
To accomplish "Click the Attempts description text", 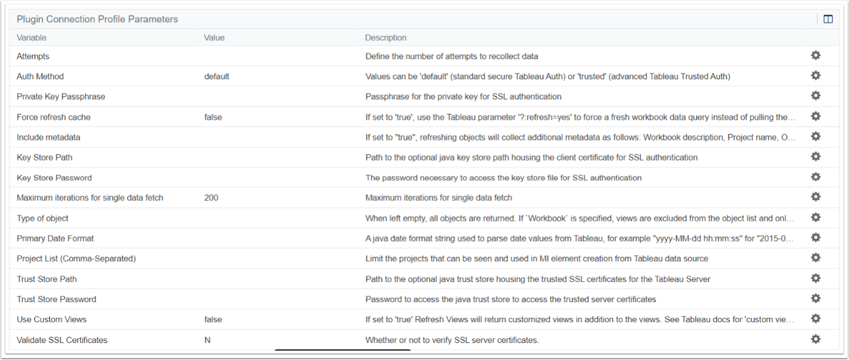I will [452, 56].
